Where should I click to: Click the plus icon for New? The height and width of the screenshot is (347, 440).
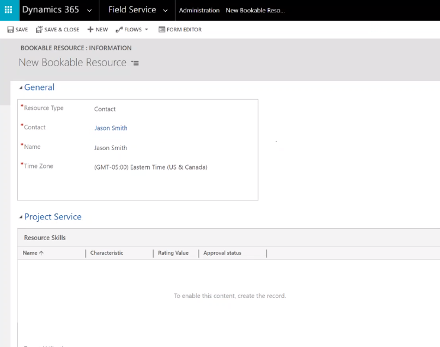click(90, 30)
